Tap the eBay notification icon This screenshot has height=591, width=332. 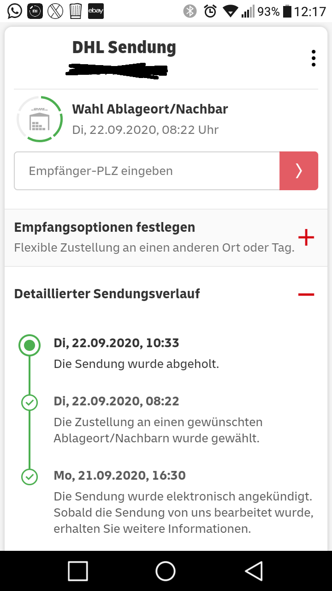(96, 11)
